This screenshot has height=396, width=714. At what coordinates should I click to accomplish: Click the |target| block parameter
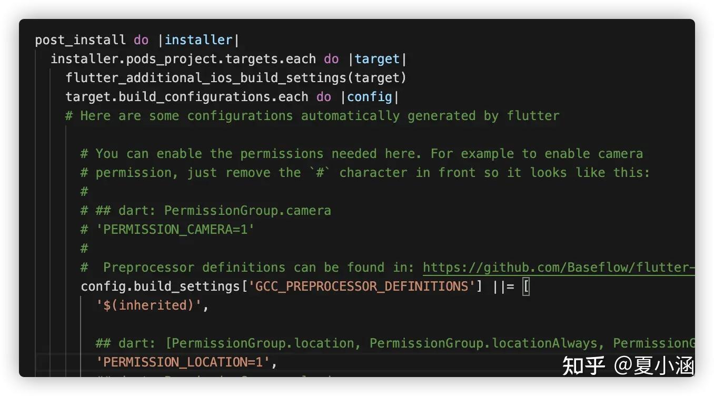377,59
